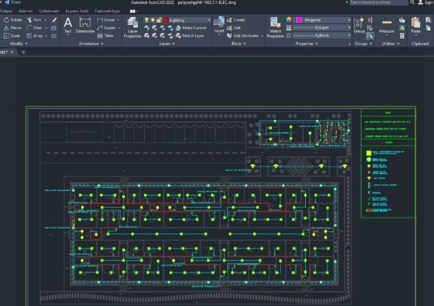Start the Measure tool

point(386,26)
